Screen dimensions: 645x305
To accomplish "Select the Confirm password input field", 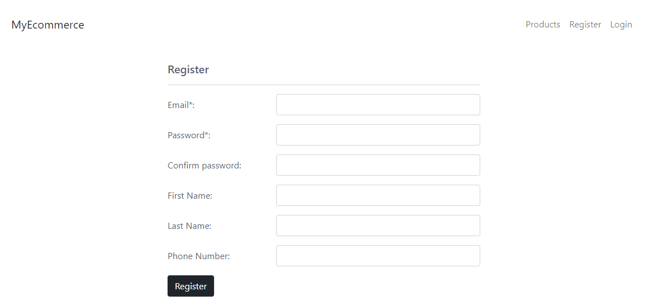I will tap(378, 165).
